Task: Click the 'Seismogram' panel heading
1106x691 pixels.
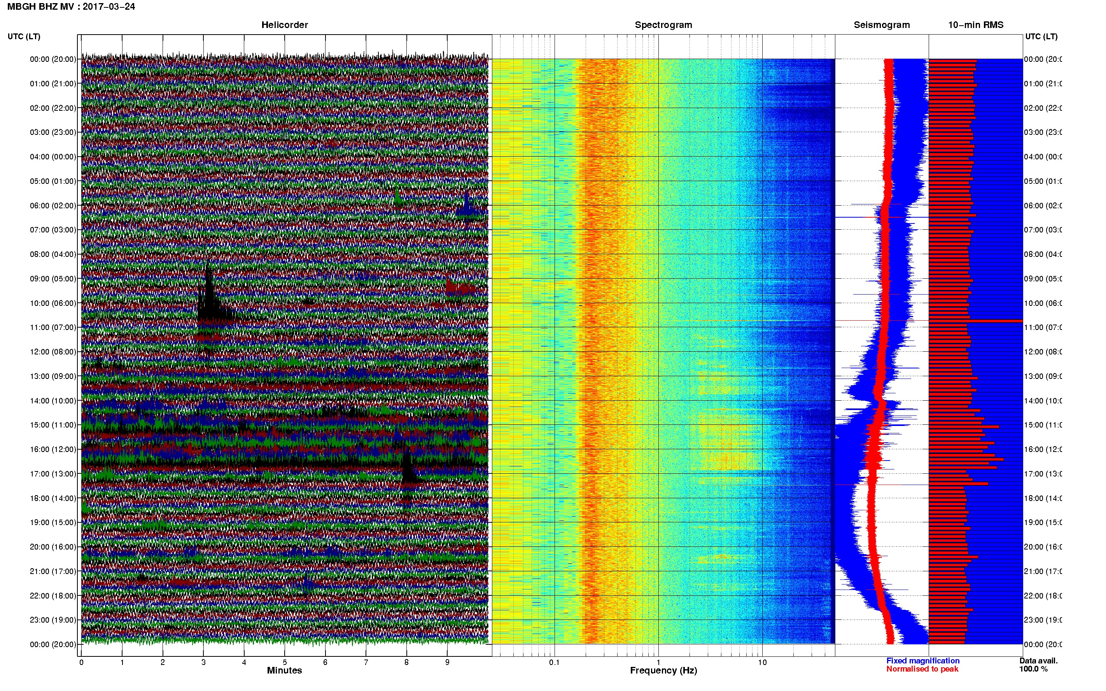Action: [x=882, y=25]
